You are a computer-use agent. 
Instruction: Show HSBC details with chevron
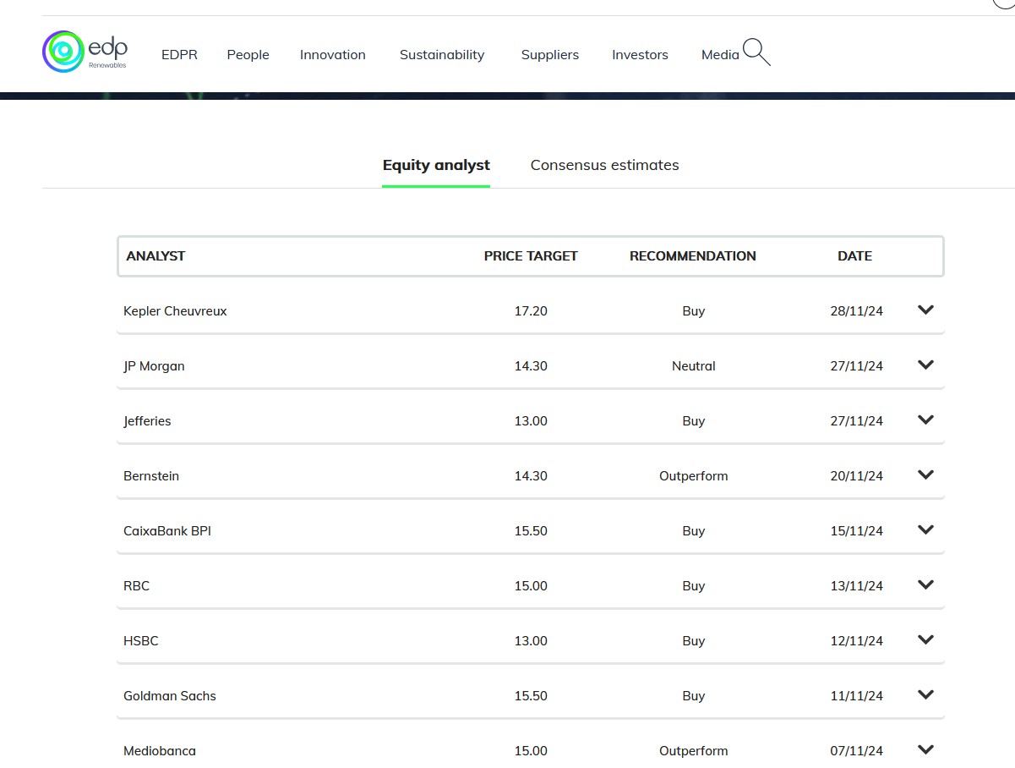click(925, 640)
